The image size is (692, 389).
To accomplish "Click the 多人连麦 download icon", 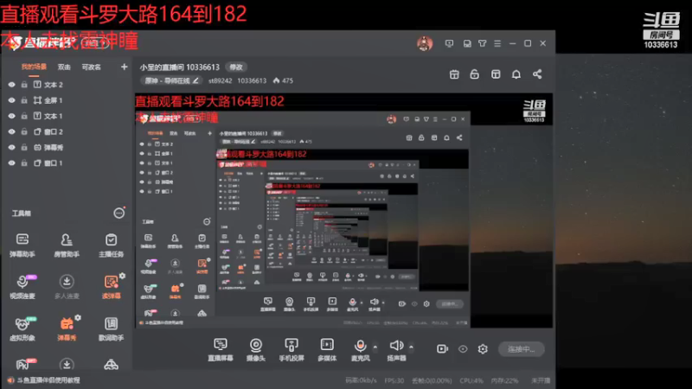I will [x=67, y=282].
